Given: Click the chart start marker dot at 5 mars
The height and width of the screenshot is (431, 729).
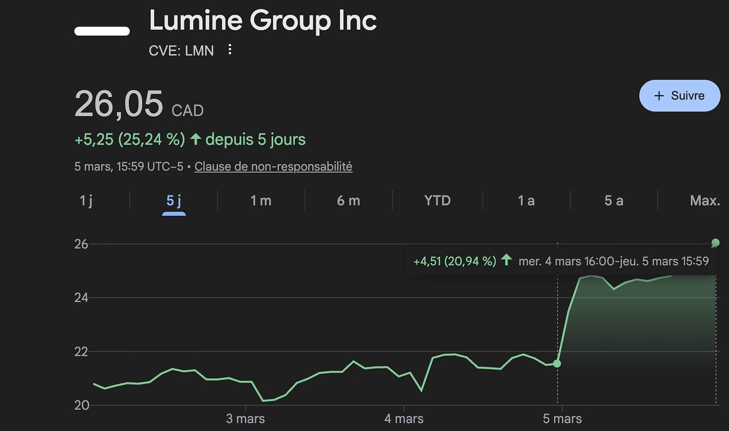Looking at the screenshot, I should point(557,363).
